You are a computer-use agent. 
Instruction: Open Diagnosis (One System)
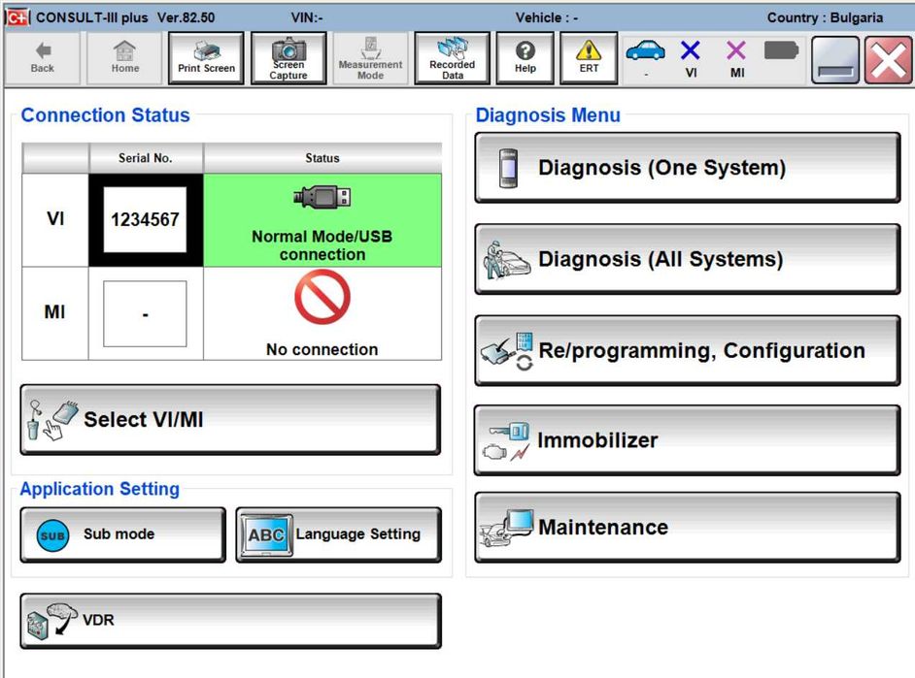pos(687,168)
